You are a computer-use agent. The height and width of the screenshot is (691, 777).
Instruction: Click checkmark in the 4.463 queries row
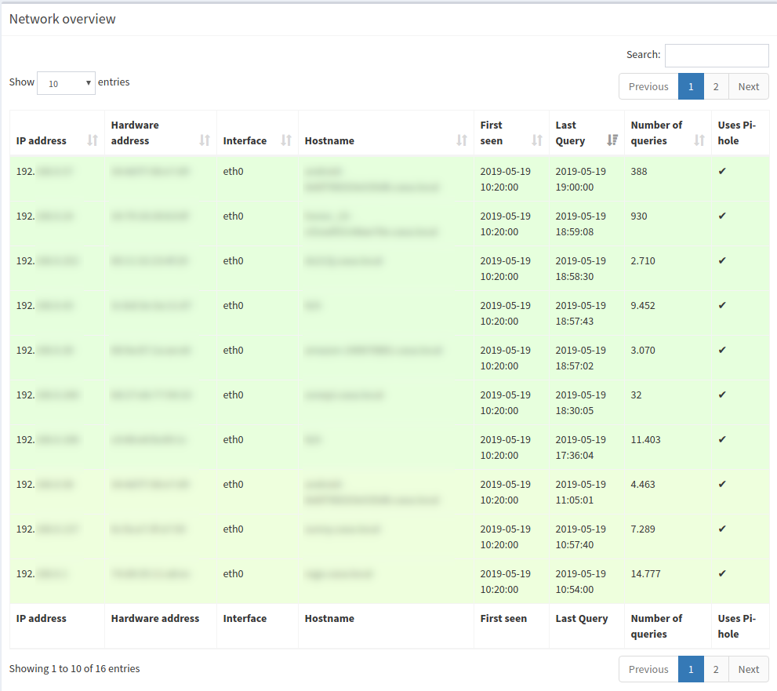tap(722, 483)
